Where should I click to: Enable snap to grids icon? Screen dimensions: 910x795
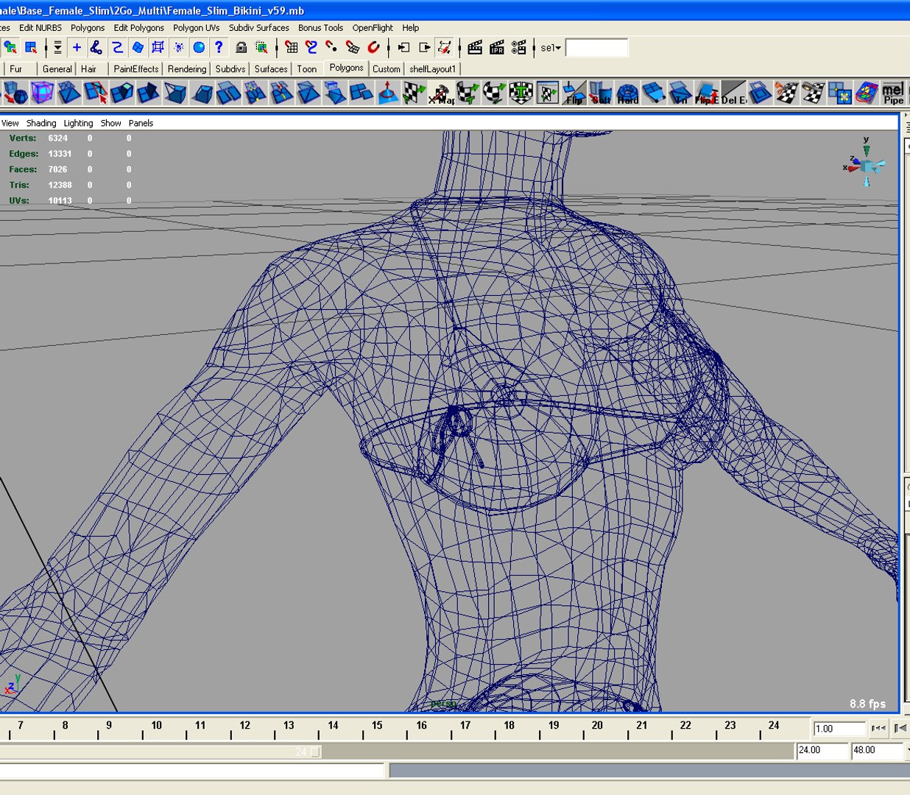tap(292, 48)
